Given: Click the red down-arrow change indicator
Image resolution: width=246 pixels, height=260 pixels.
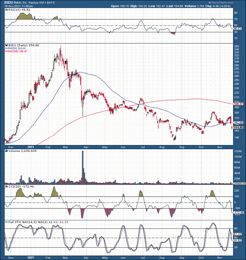Looking at the screenshot, I should pos(232,6).
